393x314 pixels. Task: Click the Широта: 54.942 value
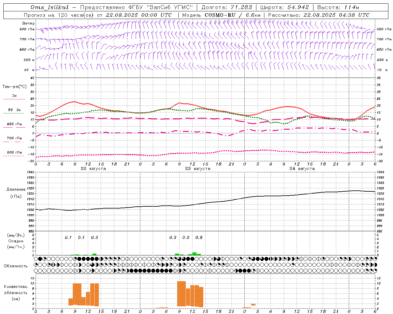284,7
